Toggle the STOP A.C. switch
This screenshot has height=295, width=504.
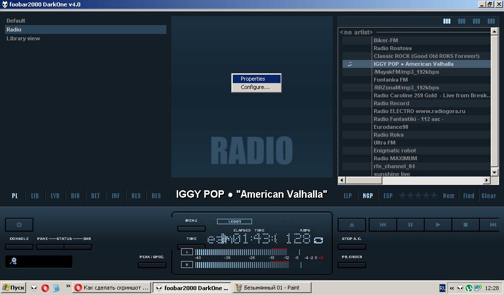tap(351, 247)
